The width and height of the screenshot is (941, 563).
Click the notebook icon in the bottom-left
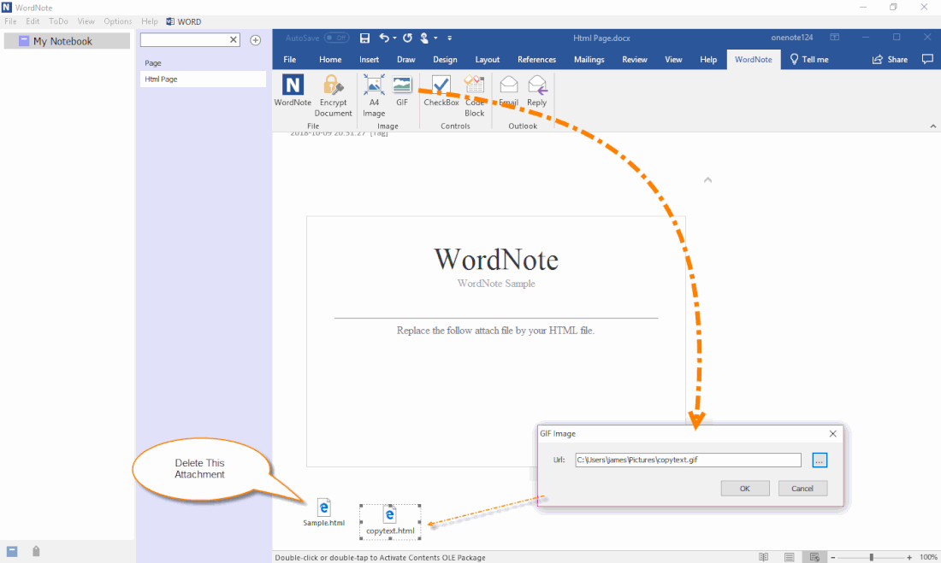click(x=12, y=551)
